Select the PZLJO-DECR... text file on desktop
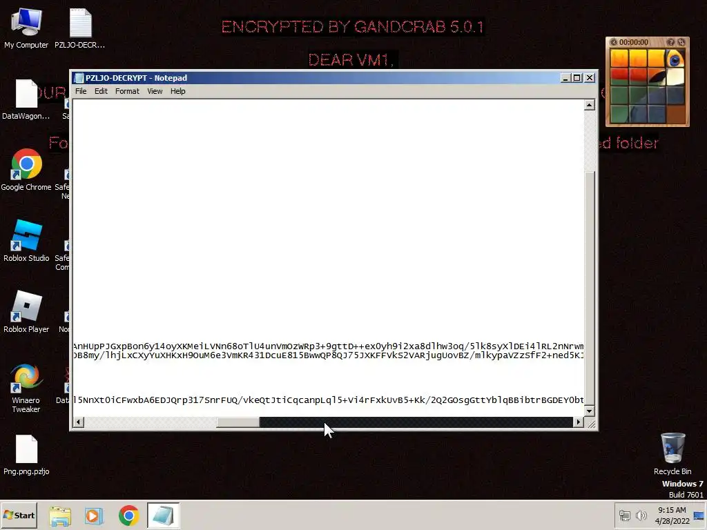This screenshot has height=530, width=707. tap(80, 28)
